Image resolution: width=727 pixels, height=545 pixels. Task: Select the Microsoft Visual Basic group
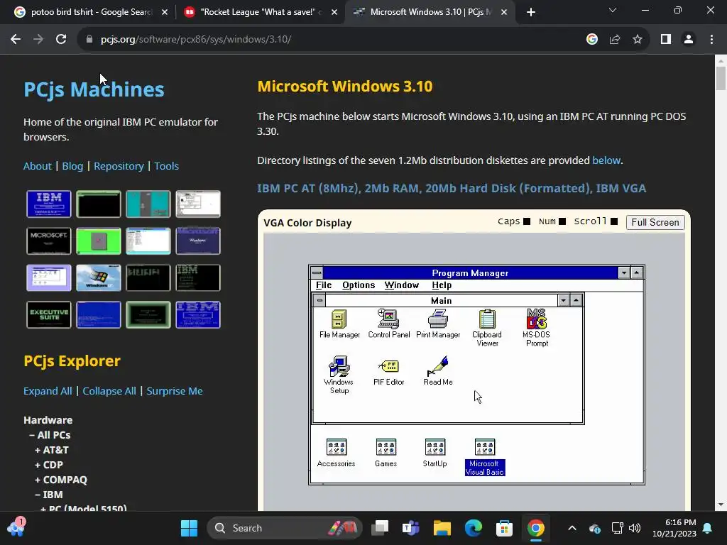click(x=484, y=457)
